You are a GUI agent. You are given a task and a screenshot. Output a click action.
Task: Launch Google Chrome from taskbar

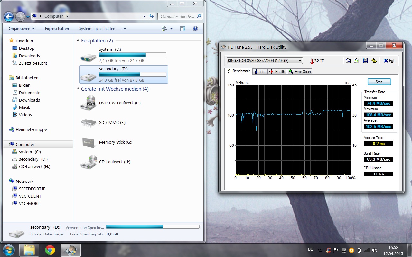click(x=50, y=250)
